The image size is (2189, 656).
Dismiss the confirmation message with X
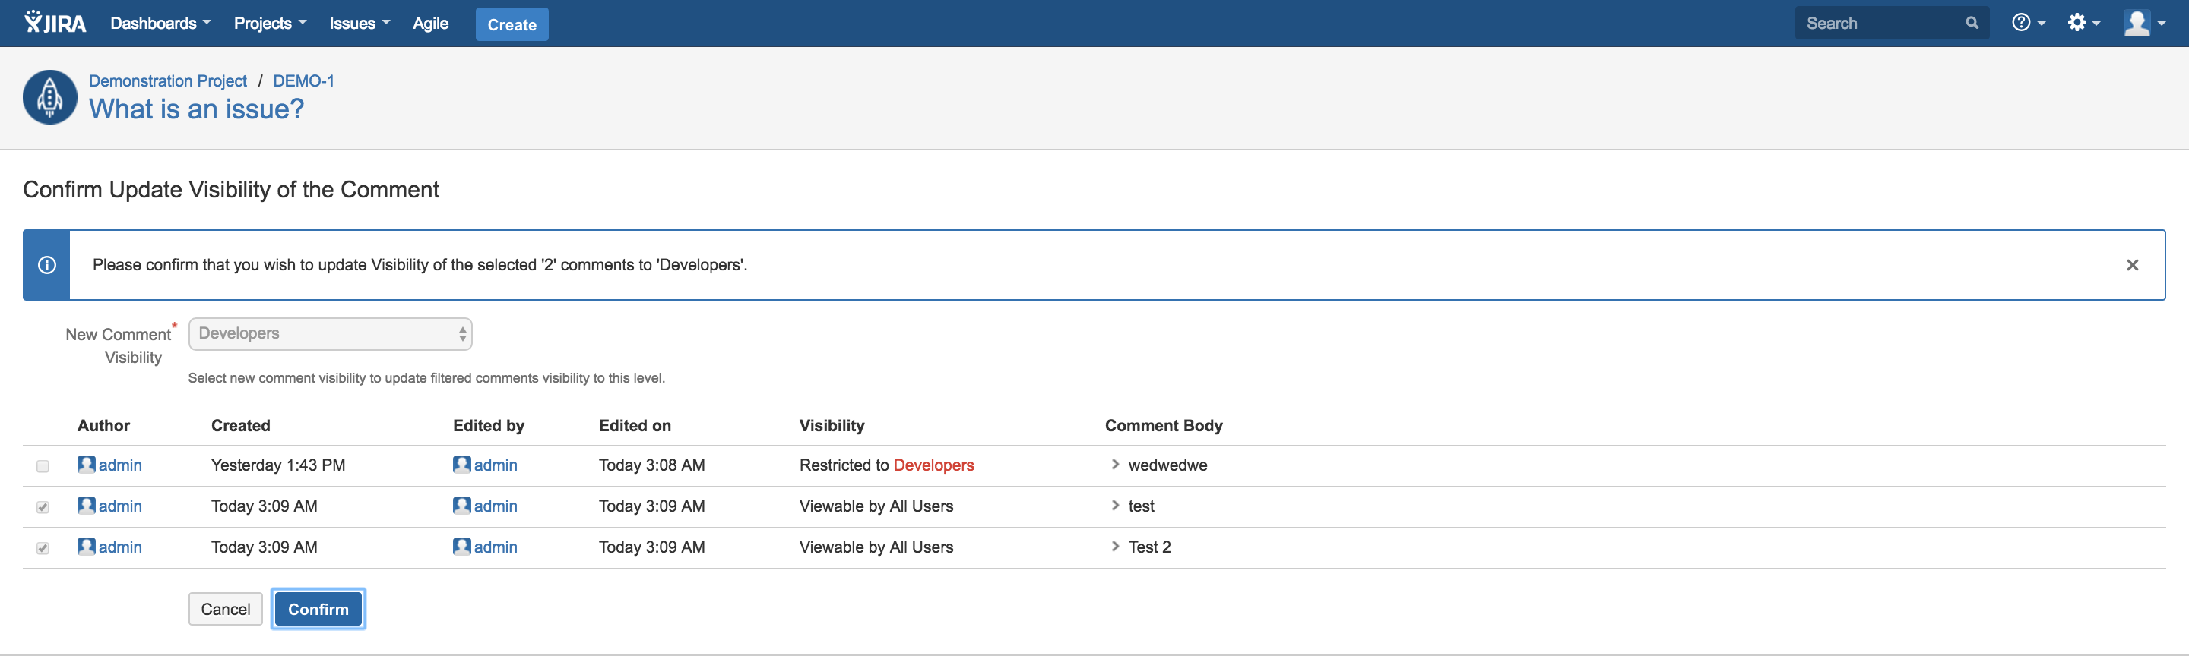2132,265
